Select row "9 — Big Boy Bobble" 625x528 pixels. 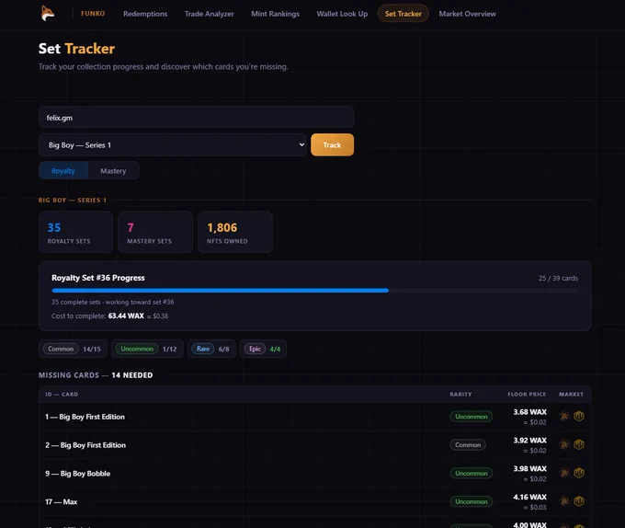pyautogui.click(x=315, y=474)
